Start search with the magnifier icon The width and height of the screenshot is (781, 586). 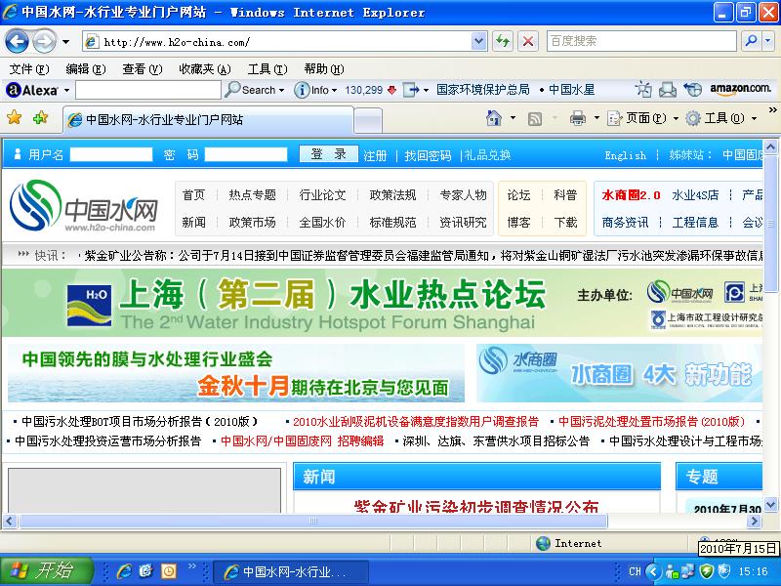coord(751,41)
